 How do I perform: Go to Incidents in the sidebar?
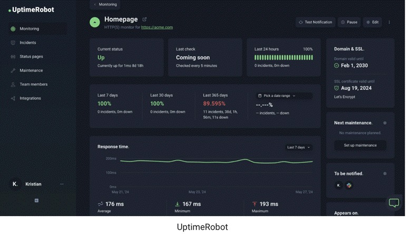27,43
